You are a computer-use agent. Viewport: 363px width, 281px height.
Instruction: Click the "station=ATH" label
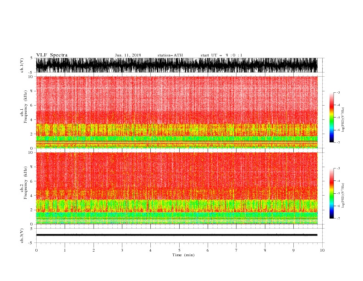[x=170, y=55]
